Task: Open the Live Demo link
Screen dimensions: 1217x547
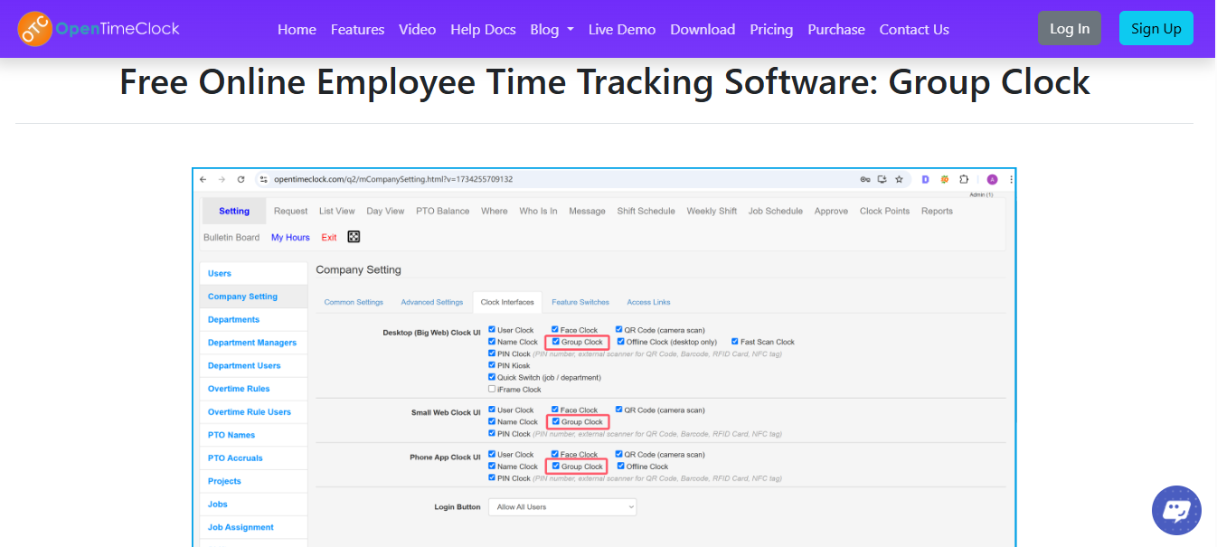Action: 622,29
